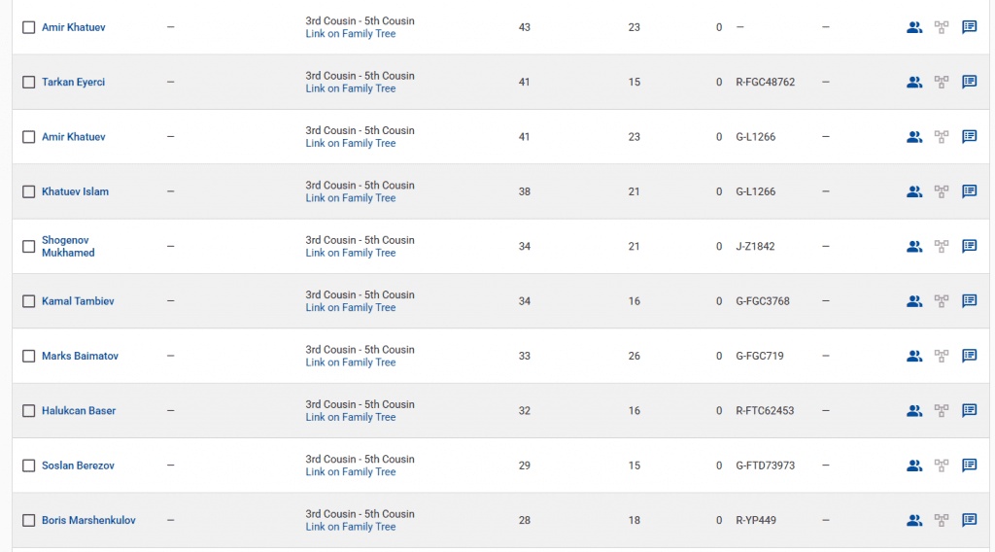Tick the checkbox beside Khatuev Islam
995x552 pixels.
29,192
